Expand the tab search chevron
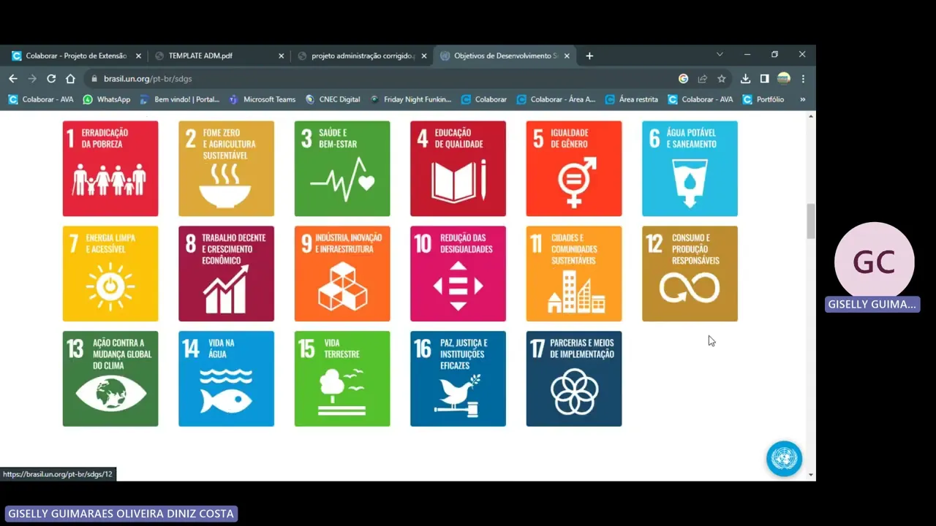Image resolution: width=936 pixels, height=526 pixels. click(x=720, y=55)
